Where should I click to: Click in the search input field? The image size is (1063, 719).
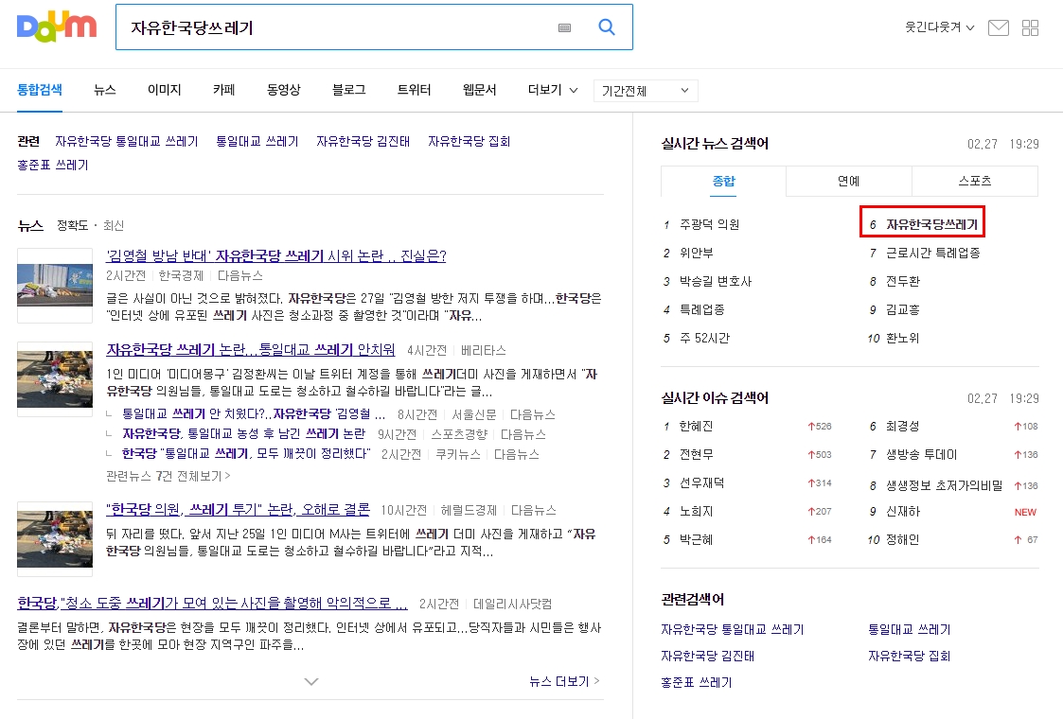click(331, 27)
